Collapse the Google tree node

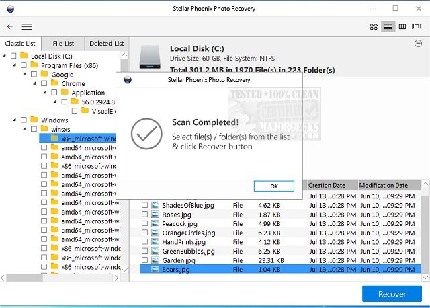24,74
